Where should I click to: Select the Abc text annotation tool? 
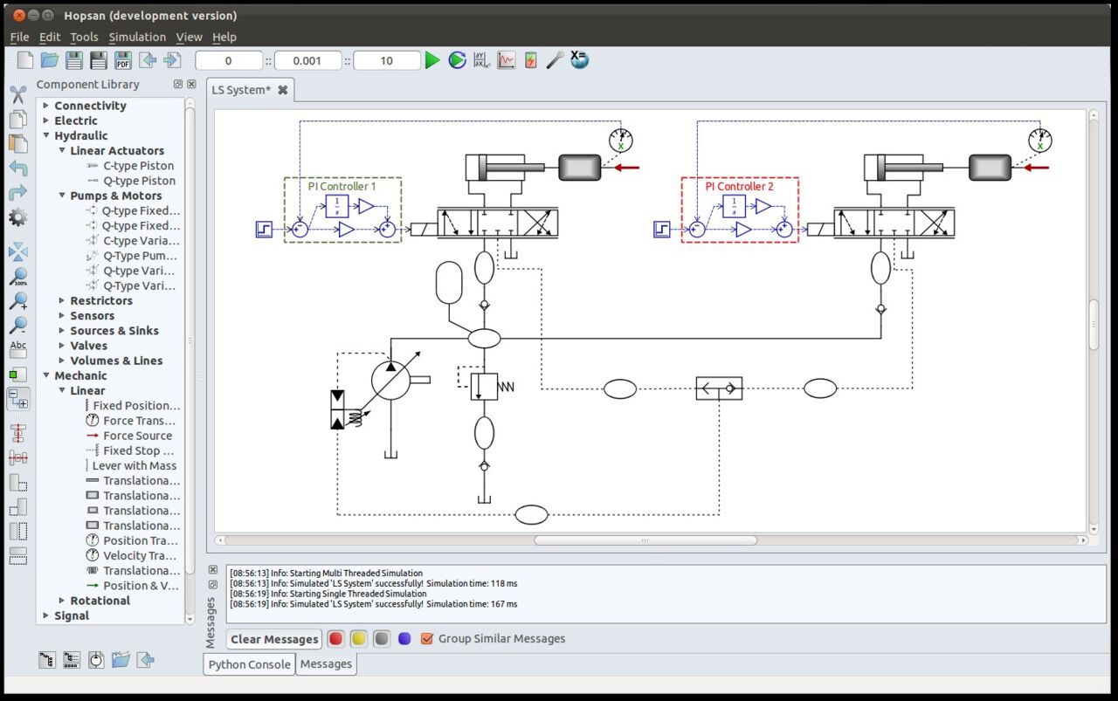pos(18,347)
